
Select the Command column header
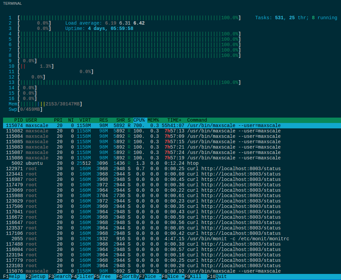point(197,120)
